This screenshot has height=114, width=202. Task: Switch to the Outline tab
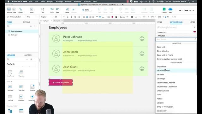pyautogui.click(x=27, y=22)
